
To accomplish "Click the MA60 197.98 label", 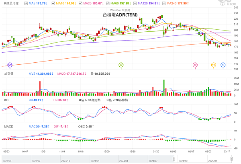I will (120, 3).
